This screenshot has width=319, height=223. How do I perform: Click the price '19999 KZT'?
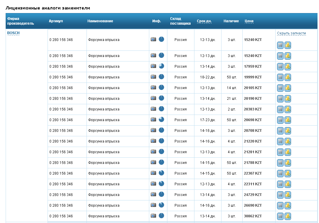253,77
